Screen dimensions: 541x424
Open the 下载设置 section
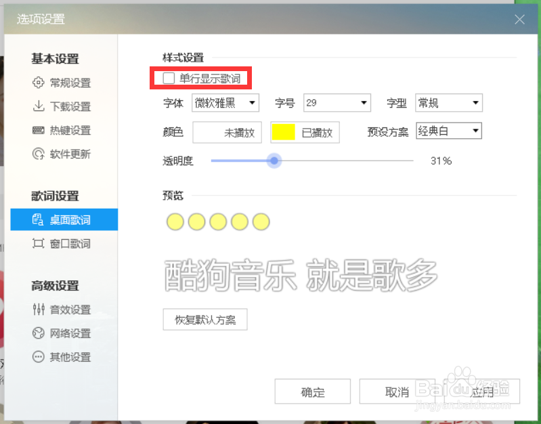pyautogui.click(x=64, y=106)
